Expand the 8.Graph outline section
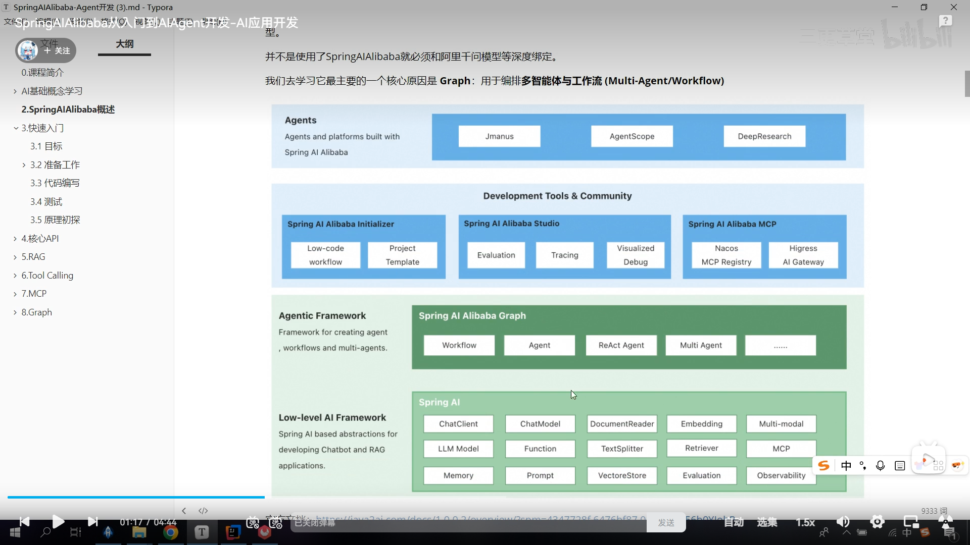970x545 pixels. [x=15, y=312]
